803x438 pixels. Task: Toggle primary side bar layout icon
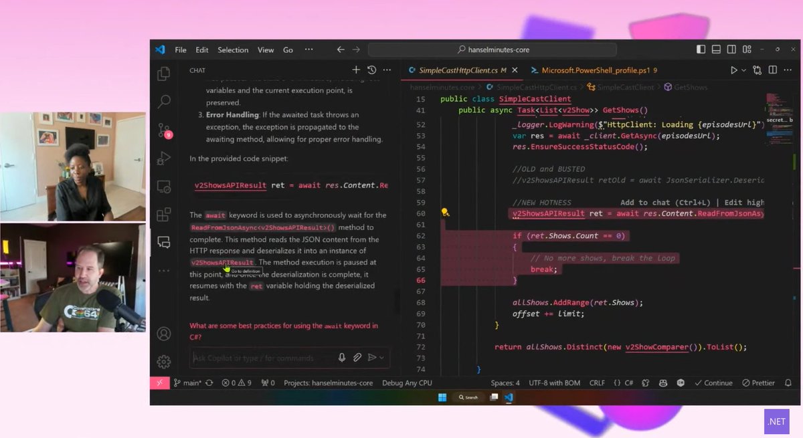[x=701, y=49]
